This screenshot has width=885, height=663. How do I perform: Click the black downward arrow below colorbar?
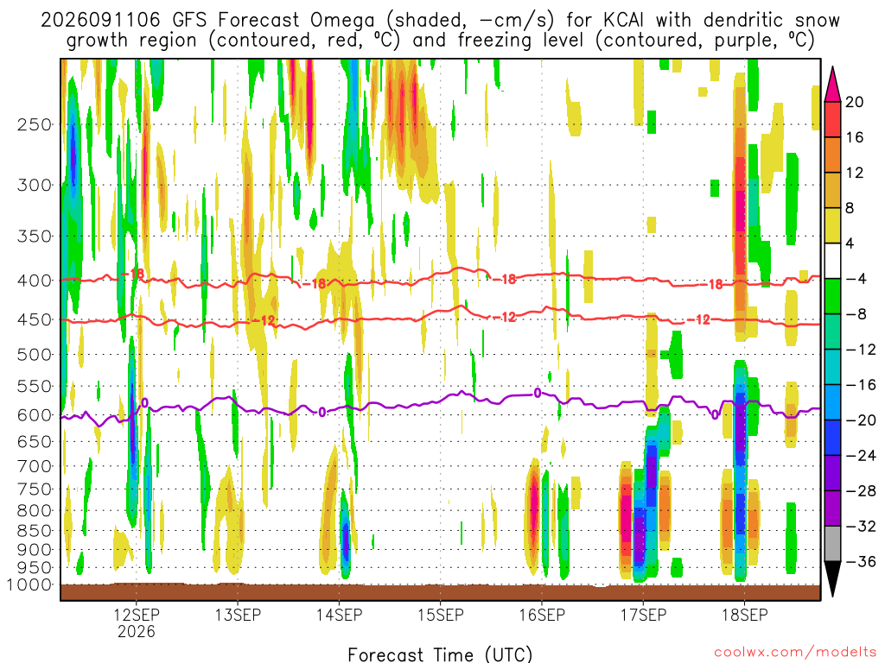pos(832,578)
